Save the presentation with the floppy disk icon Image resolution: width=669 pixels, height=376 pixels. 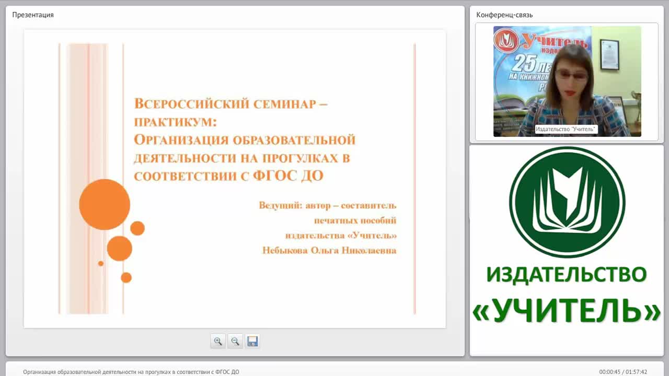click(x=252, y=341)
